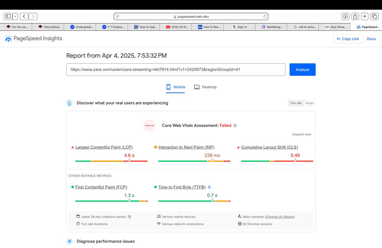Open Largest Contentful Paint (LCP) link
The height and width of the screenshot is (248, 382).
pos(104,147)
